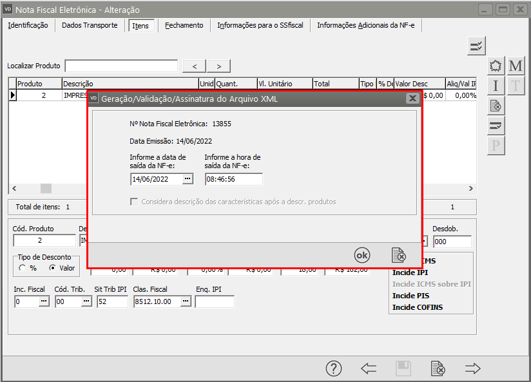Go back using the left arrow icon
The width and height of the screenshot is (531, 382).
369,368
